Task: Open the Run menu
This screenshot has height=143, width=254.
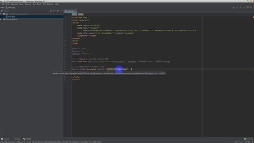Action: pos(34,4)
